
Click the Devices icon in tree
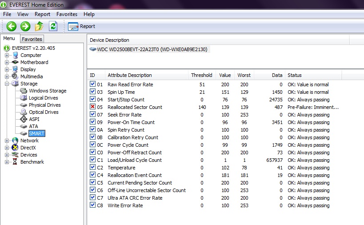(15, 155)
